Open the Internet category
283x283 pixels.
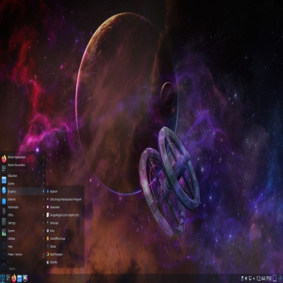pos(26,200)
